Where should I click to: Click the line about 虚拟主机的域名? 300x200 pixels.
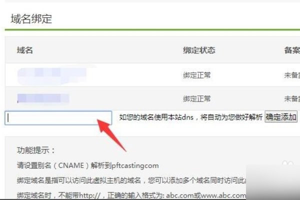(x=131, y=180)
